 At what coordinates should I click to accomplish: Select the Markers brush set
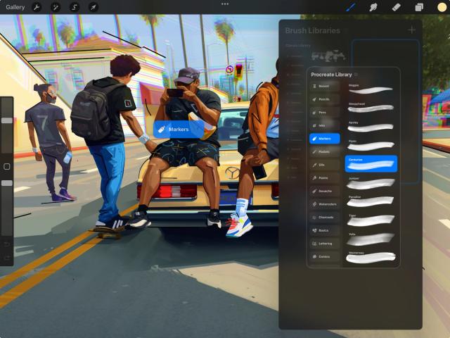click(325, 139)
